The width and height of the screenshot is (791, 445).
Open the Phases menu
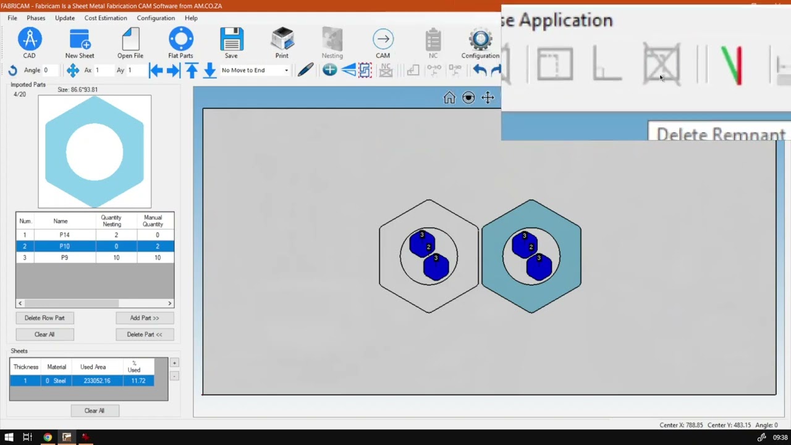pos(36,18)
